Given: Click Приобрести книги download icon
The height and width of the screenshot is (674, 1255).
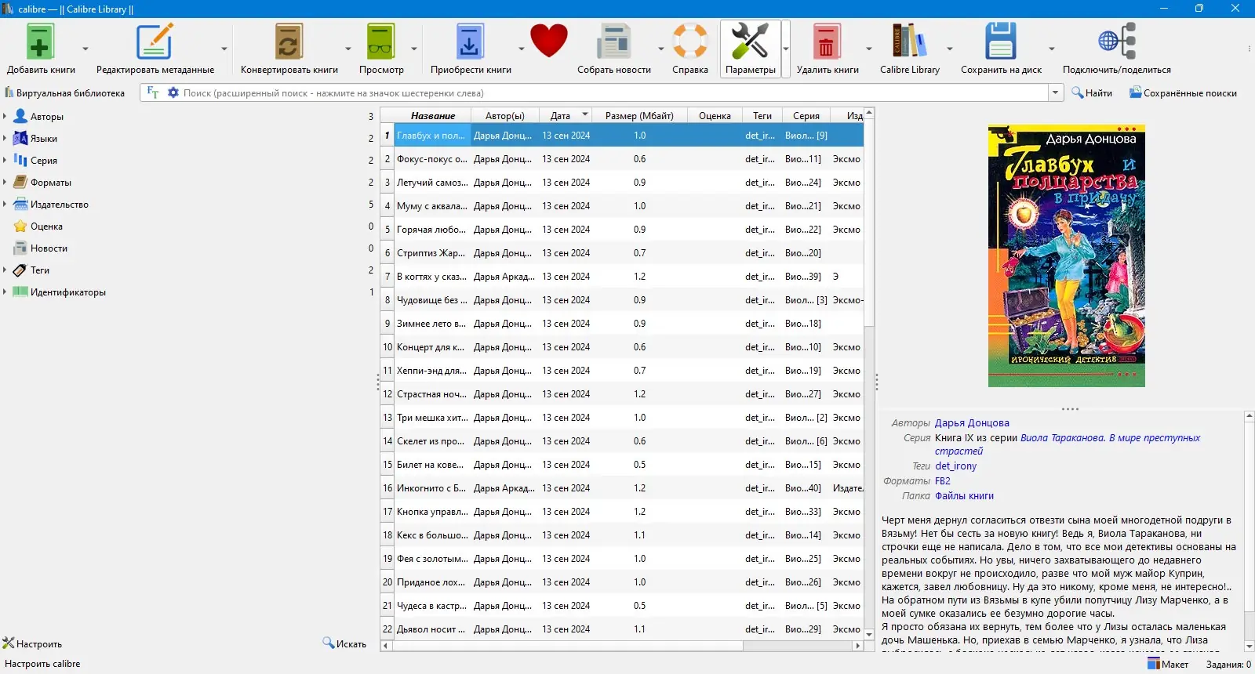Looking at the screenshot, I should [x=470, y=42].
